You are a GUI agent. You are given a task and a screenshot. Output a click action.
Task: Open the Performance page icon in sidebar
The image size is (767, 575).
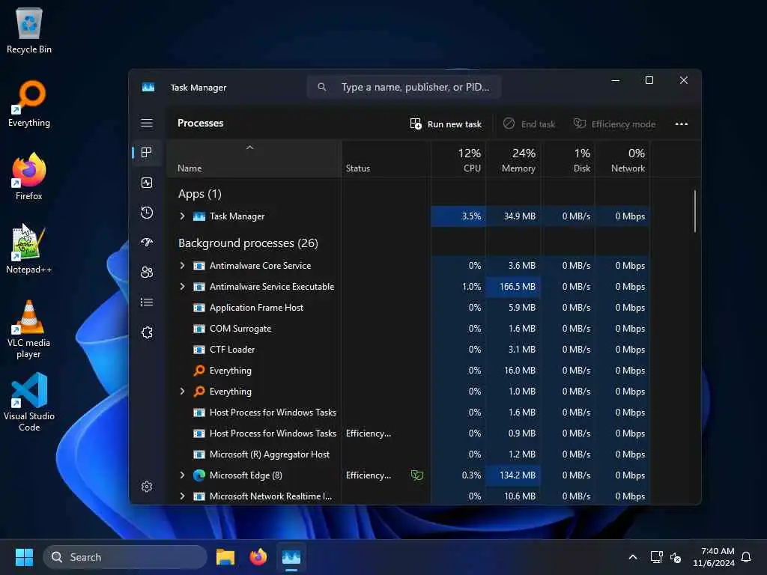point(147,183)
